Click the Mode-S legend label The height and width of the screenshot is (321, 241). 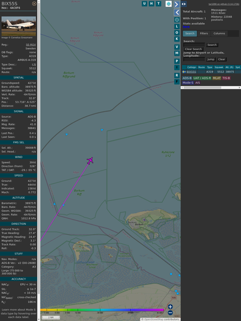[188, 83]
